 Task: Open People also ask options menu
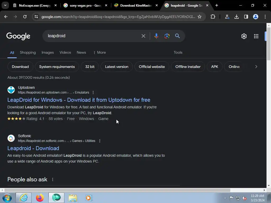pos(53,179)
